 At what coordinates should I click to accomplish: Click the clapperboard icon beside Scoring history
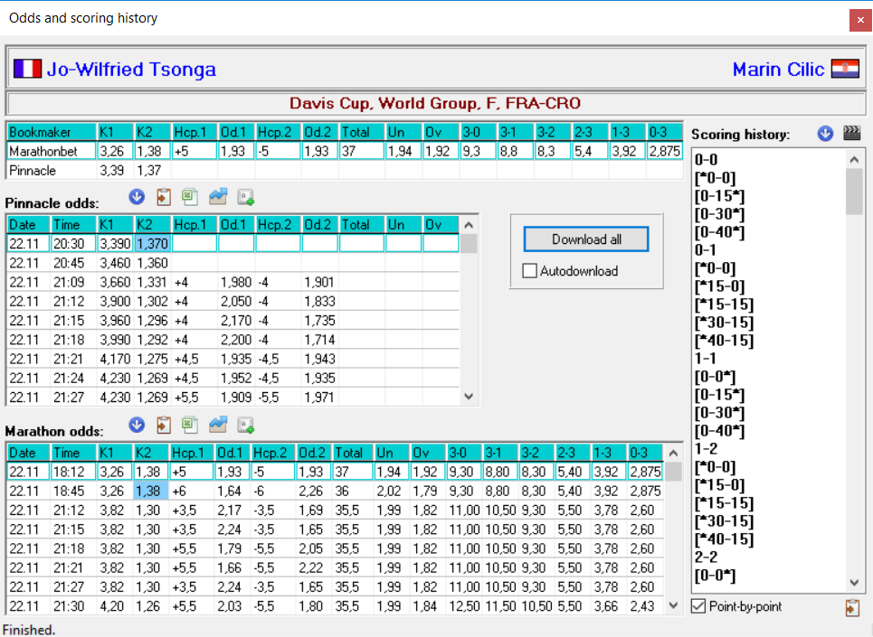(x=852, y=134)
